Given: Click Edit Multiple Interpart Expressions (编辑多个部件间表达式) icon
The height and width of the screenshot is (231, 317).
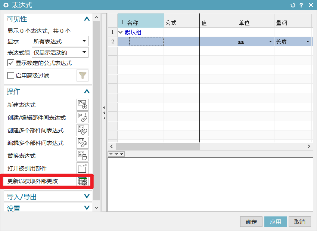Looking at the screenshot, I should click(83, 143).
